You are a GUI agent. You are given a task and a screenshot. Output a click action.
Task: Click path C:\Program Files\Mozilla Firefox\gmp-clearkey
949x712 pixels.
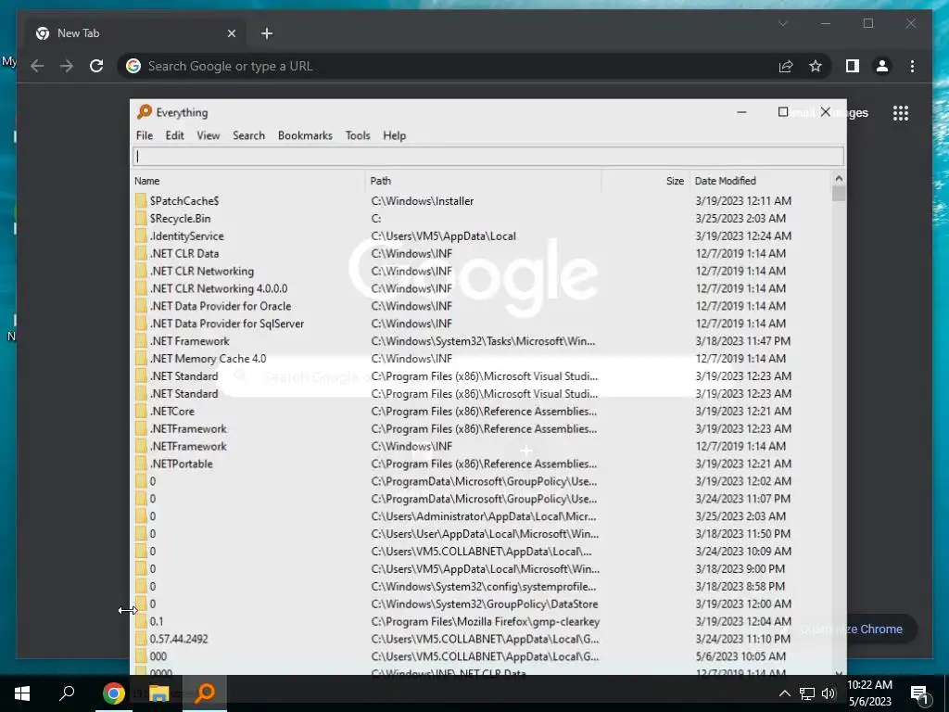click(486, 621)
